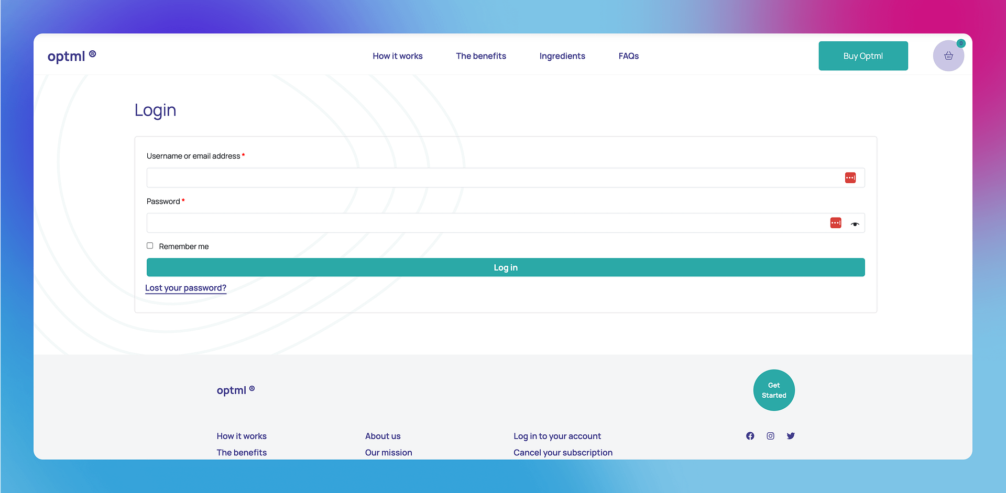The image size is (1006, 493).
Task: Open FAQs in top navigation
Action: [x=629, y=56]
